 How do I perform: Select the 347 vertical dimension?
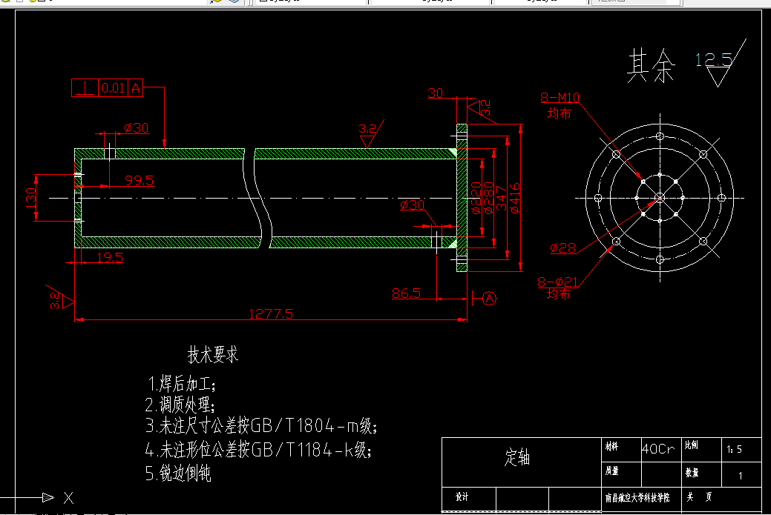pos(501,199)
